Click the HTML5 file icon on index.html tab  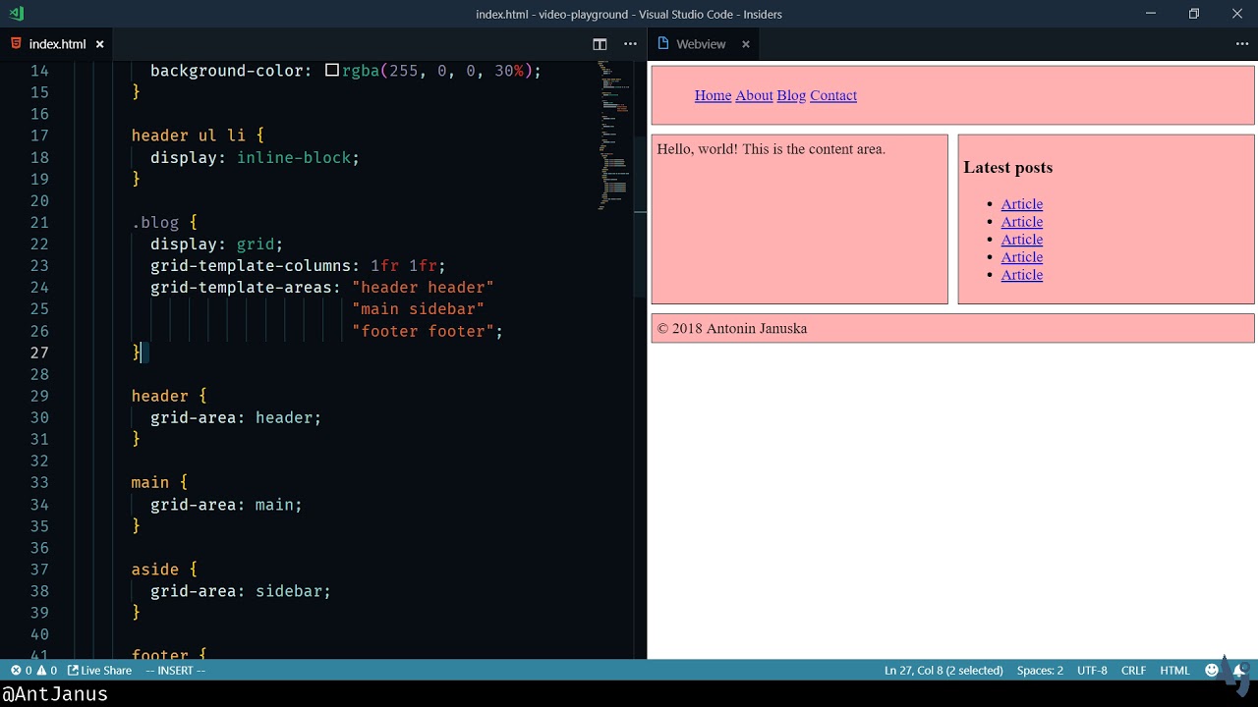16,43
